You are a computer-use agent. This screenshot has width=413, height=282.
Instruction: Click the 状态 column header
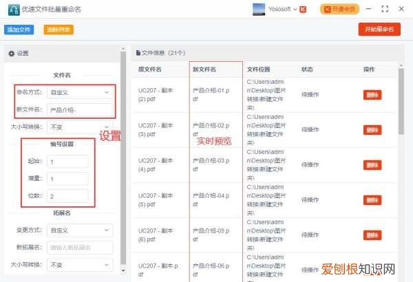click(x=307, y=69)
